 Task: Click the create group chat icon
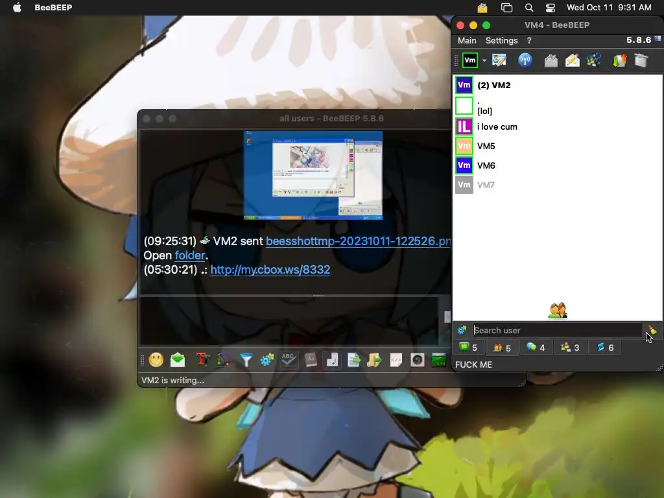[594, 60]
